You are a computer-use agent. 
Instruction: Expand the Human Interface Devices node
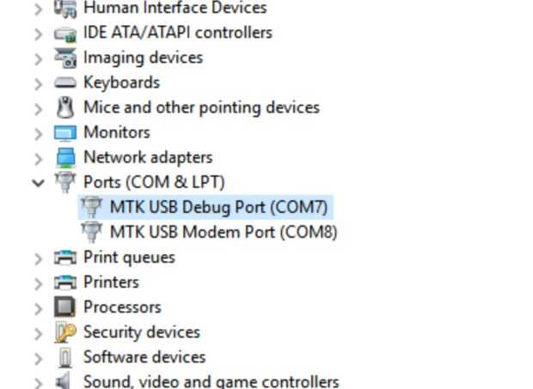(38, 8)
